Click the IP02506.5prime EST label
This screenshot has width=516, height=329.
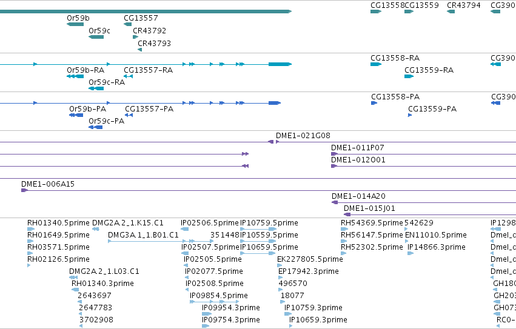[210, 223]
